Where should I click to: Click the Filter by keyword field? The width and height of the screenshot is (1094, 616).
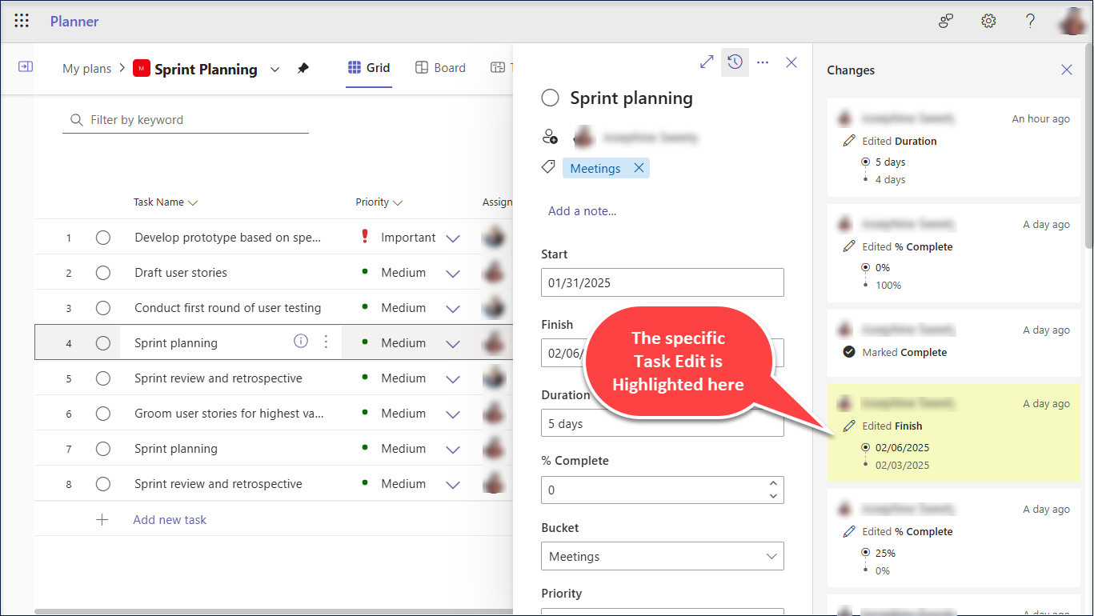tap(192, 120)
